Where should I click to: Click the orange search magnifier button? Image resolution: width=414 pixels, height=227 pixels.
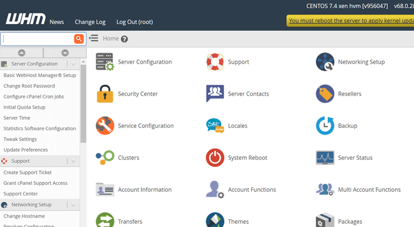tap(79, 39)
